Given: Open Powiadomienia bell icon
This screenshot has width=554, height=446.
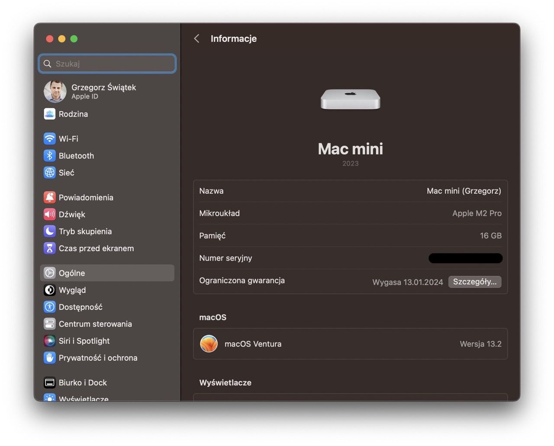Looking at the screenshot, I should point(50,197).
